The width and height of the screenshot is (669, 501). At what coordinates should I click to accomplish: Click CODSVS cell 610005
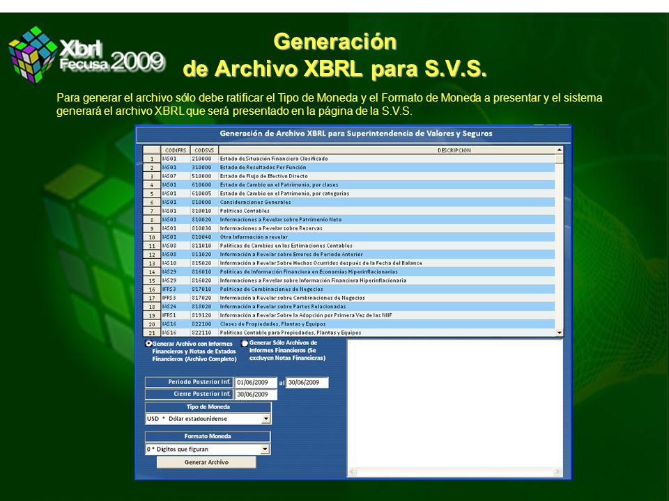pos(204,193)
